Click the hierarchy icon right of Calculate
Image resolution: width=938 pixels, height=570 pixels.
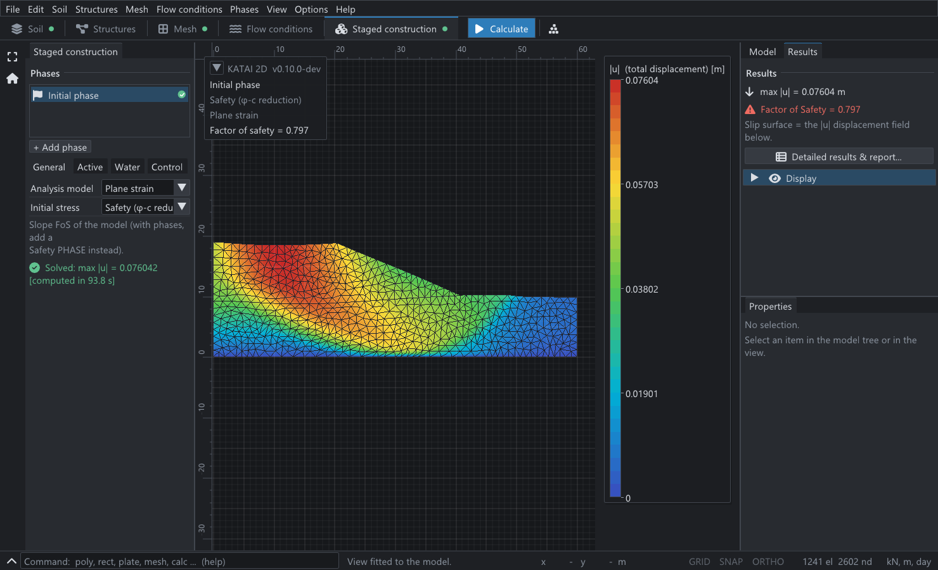click(553, 29)
